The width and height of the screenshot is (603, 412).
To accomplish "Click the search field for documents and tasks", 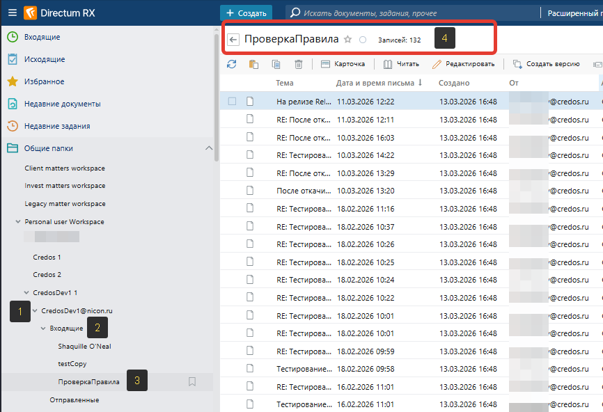I will [411, 13].
